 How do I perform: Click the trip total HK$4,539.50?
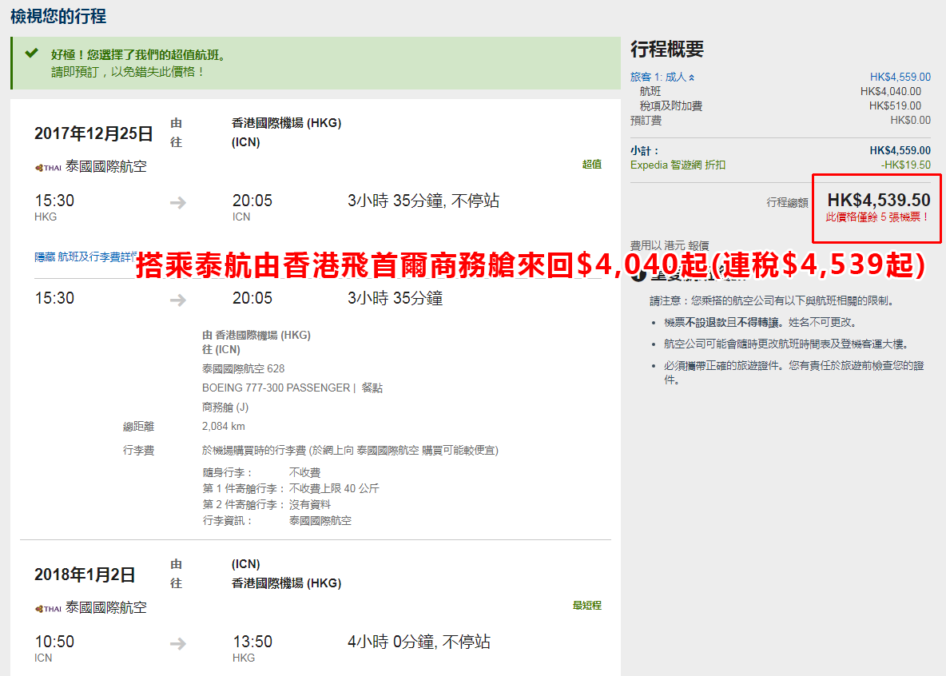(x=879, y=200)
